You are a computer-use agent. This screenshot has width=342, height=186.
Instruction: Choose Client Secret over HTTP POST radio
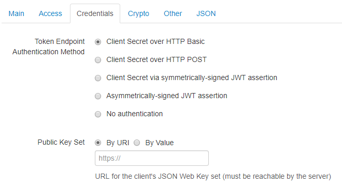pyautogui.click(x=98, y=60)
